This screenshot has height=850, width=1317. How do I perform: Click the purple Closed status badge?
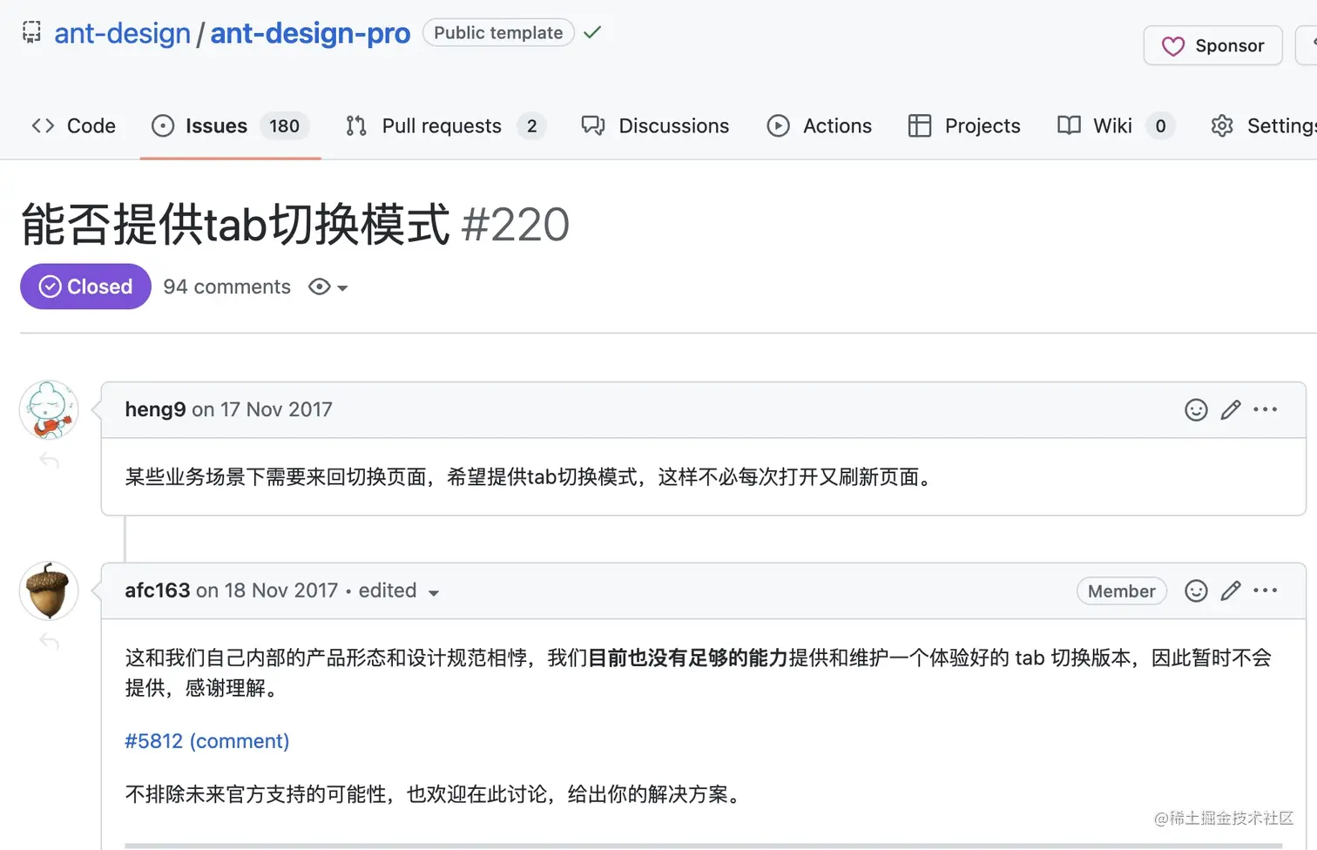tap(85, 287)
